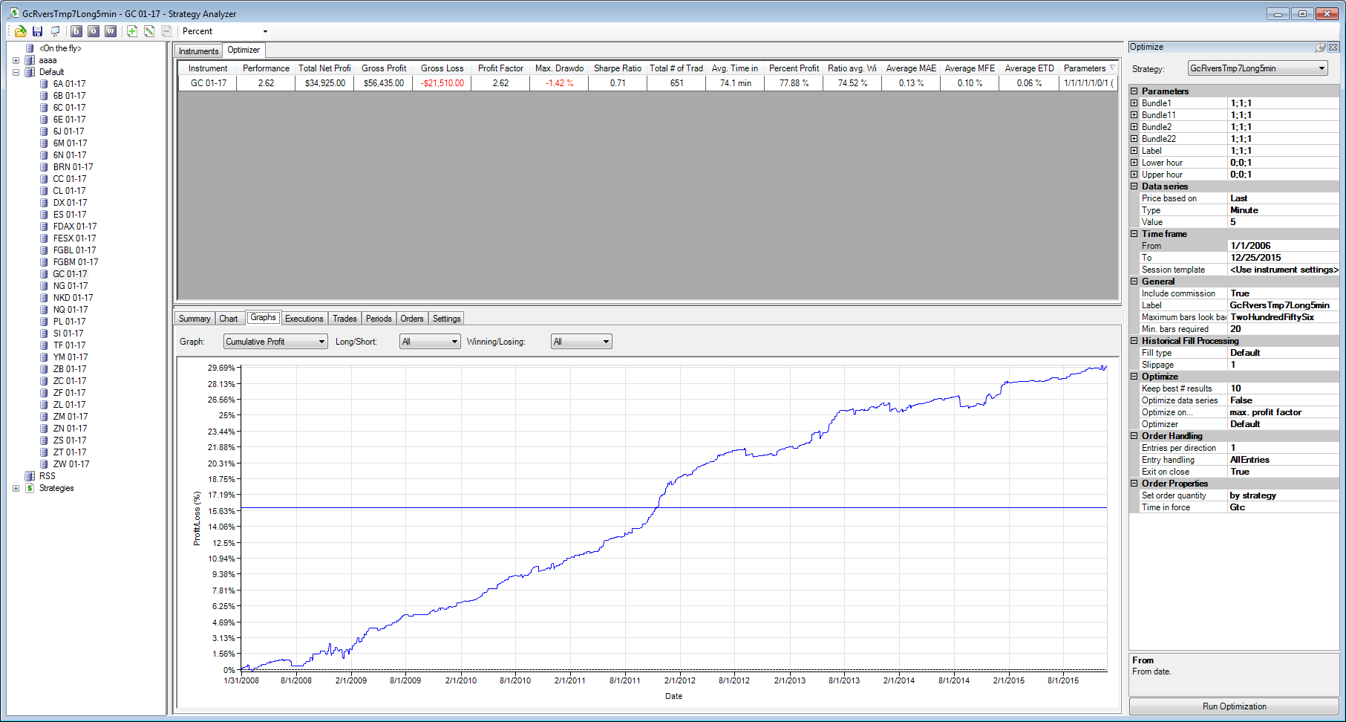Viewport: 1346px width, 722px height.
Task: Collapse the Default instrument list
Action: pos(16,72)
